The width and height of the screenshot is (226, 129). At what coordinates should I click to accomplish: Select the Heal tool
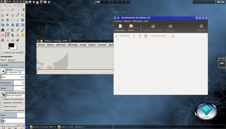tap(23, 35)
